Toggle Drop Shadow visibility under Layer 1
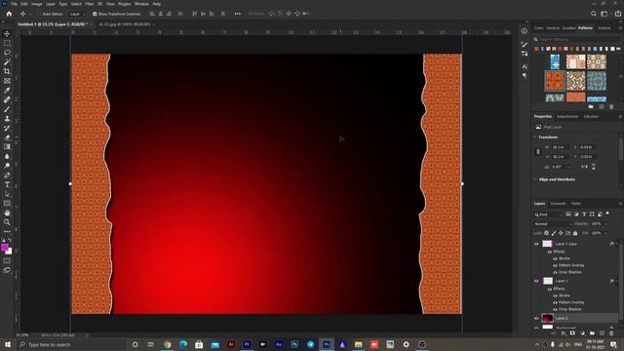Viewport: 624px width, 351px height. point(555,309)
